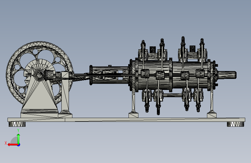Select the left knurled foot under base plate
This screenshot has height=163, width=251.
click(17, 124)
